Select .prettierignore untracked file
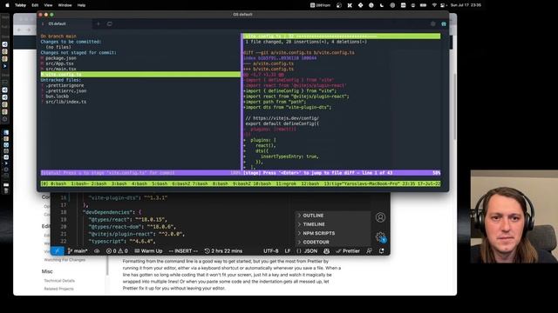Screen dimensions: 558x313 (x=65, y=85)
